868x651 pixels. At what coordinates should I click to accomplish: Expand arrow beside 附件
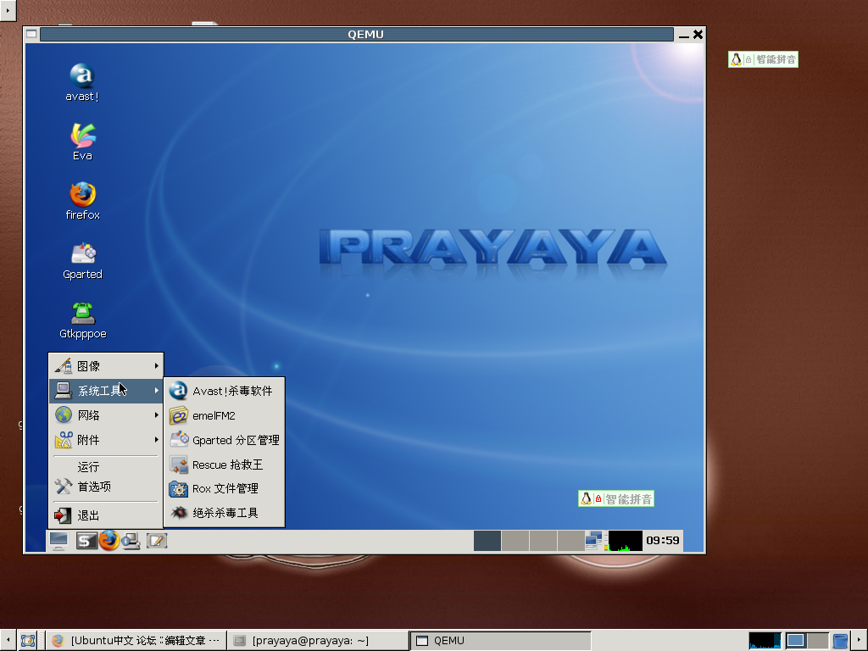[x=157, y=440]
